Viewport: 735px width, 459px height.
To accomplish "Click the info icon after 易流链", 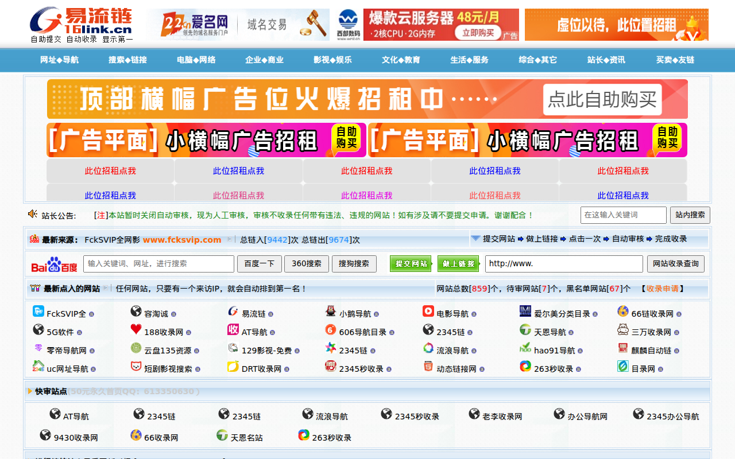I will pyautogui.click(x=271, y=314).
